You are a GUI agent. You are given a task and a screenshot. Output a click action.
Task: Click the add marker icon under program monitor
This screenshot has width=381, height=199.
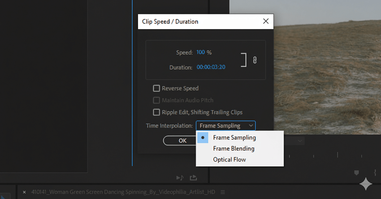pos(356,173)
